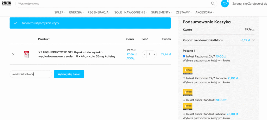This screenshot has height=120, width=267.
Task: Select InPost Paczkomat 24/7 Pobranie option
Action: click(x=184, y=78)
